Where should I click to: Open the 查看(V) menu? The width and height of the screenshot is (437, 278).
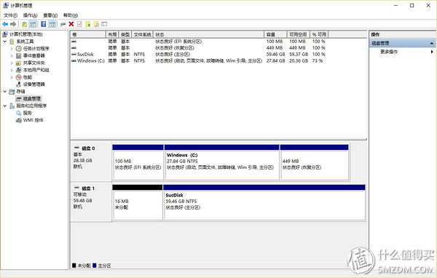point(50,15)
